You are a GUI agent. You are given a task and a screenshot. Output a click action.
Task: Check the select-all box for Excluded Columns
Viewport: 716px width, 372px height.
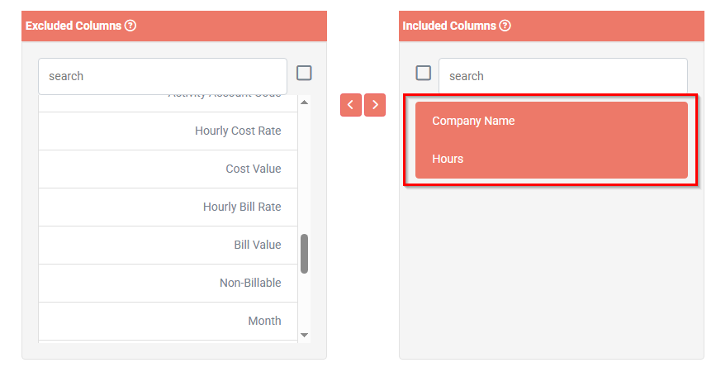tap(304, 73)
